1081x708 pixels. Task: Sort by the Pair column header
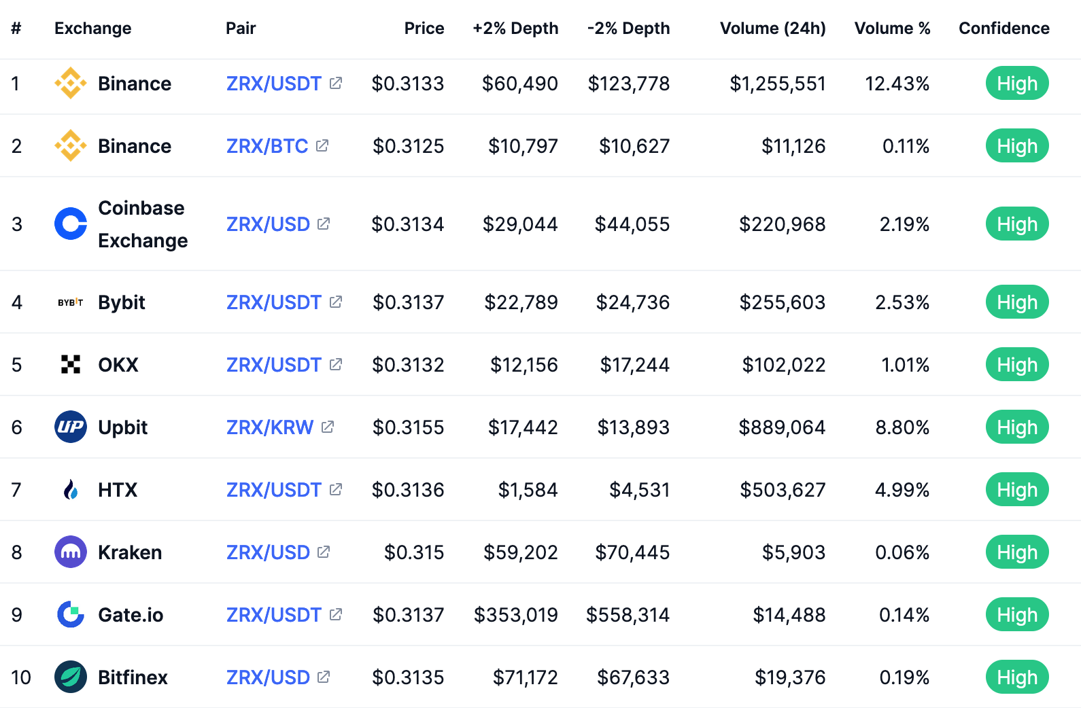(x=241, y=29)
